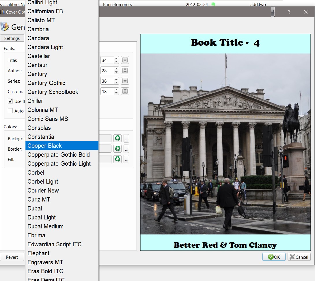The height and width of the screenshot is (281, 315).
Task: Click Author font alignment icon
Action: tap(125, 71)
